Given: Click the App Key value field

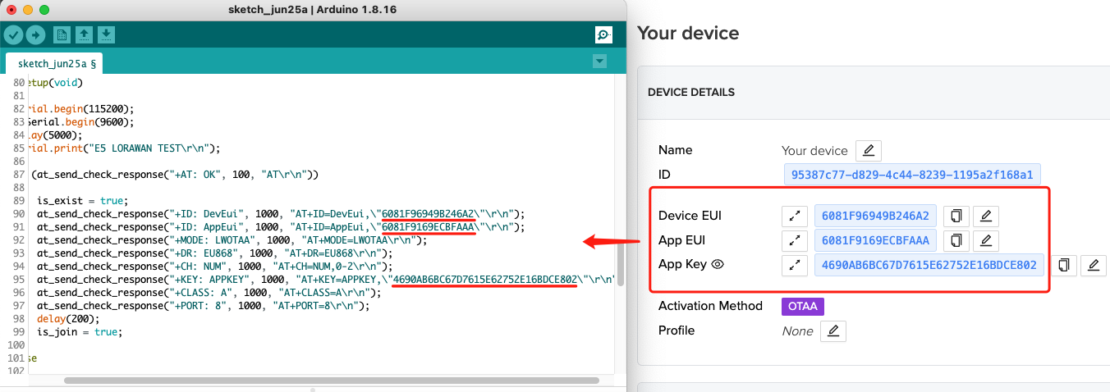Looking at the screenshot, I should click(929, 265).
